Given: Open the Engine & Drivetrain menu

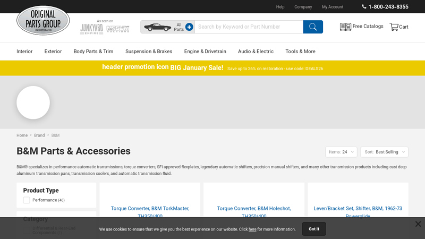Looking at the screenshot, I should tap(205, 52).
